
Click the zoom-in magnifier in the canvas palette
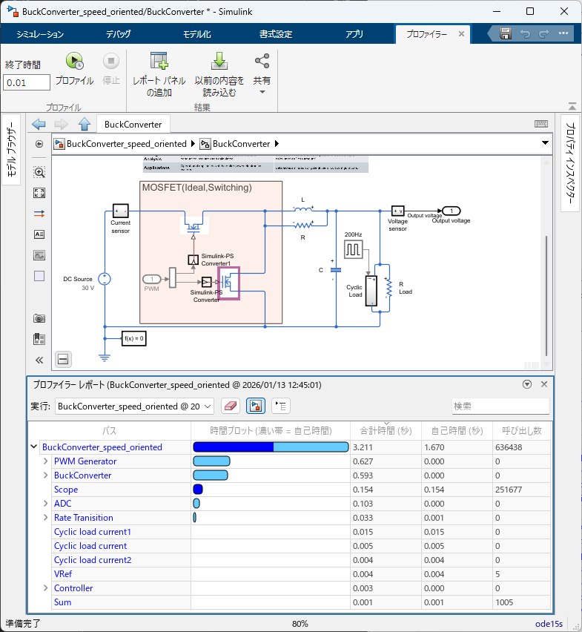tap(39, 172)
